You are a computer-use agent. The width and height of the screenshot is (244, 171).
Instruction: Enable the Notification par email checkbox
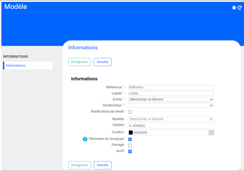tap(130, 112)
